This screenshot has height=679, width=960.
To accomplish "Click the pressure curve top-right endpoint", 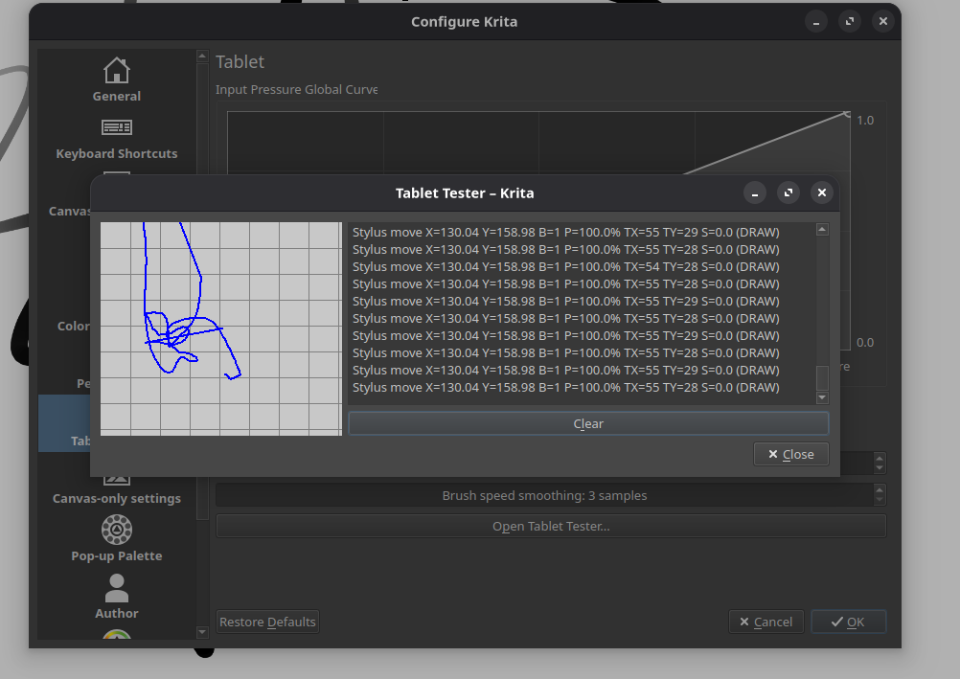I will [x=847, y=114].
